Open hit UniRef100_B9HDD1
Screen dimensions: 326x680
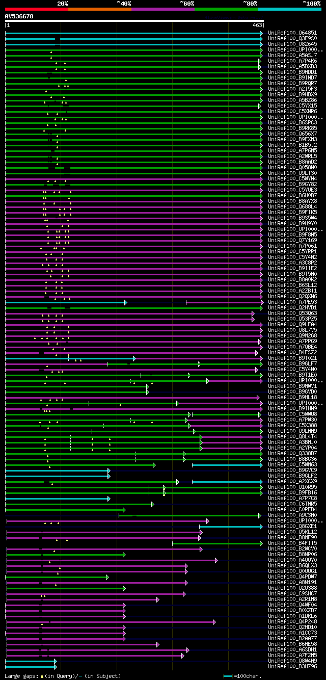coord(293,72)
